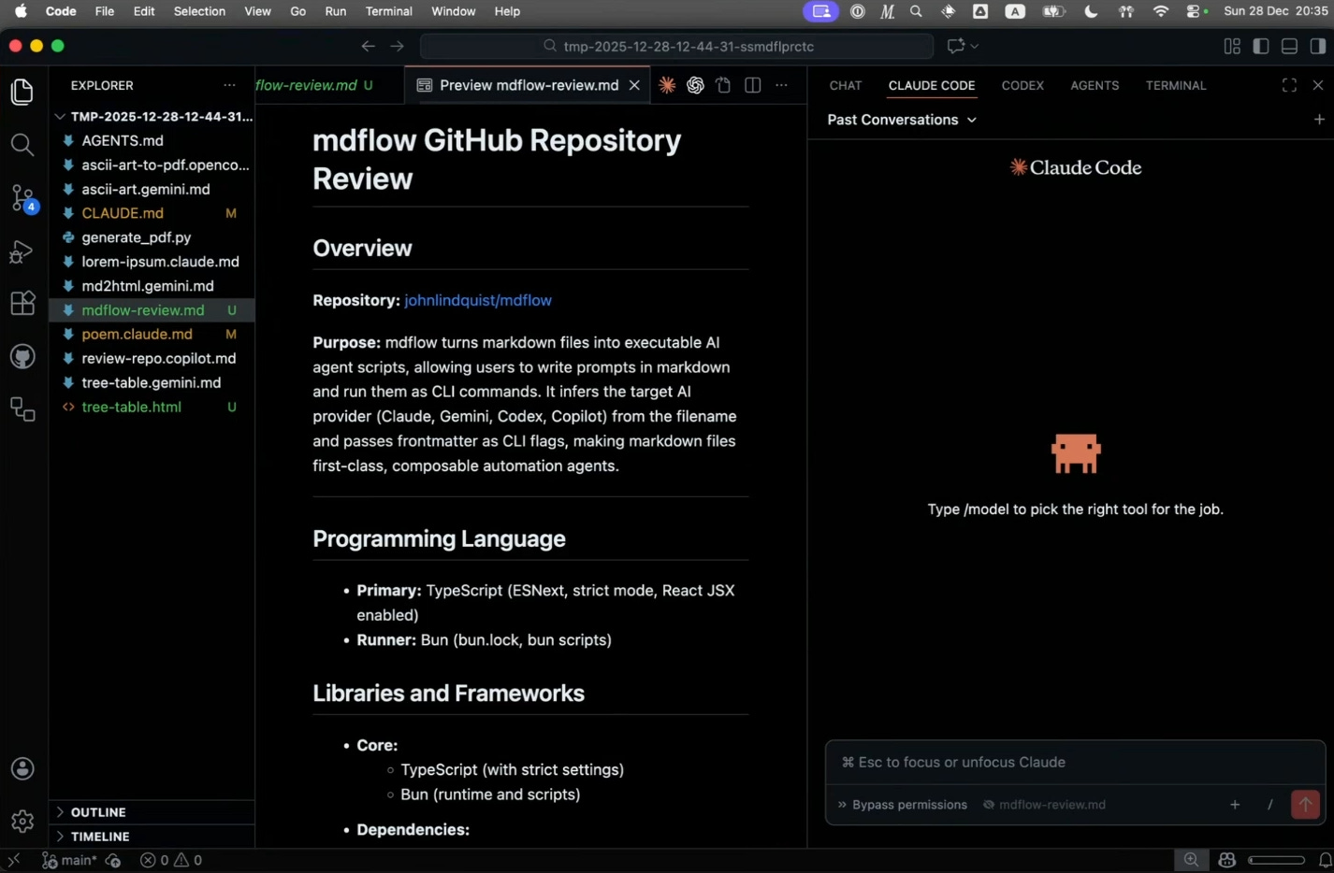The width and height of the screenshot is (1334, 873).
Task: Toggle the secondary side bar
Action: click(1317, 46)
